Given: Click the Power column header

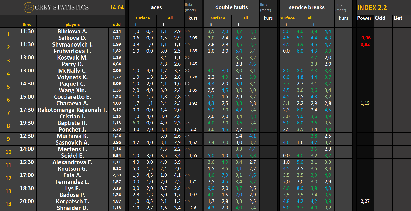Looking at the screenshot, I should 364,18.
